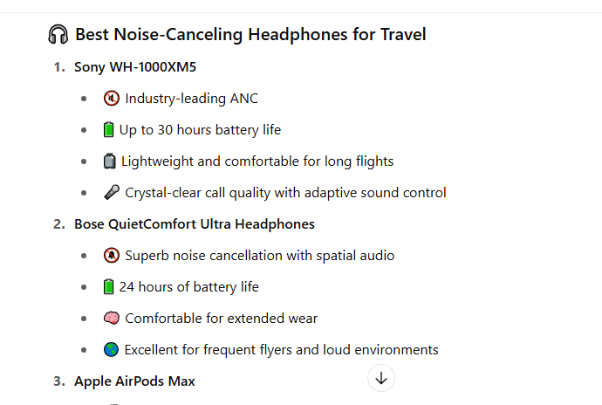Click the text Comfortable for extended wear
The height and width of the screenshot is (405, 602).
coord(221,319)
